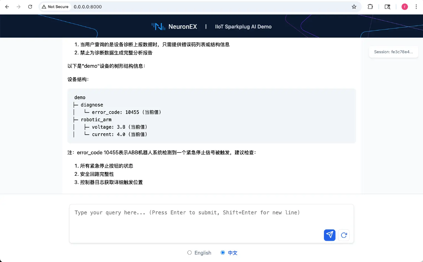Open the tab search icon in toolbar

coord(387,7)
